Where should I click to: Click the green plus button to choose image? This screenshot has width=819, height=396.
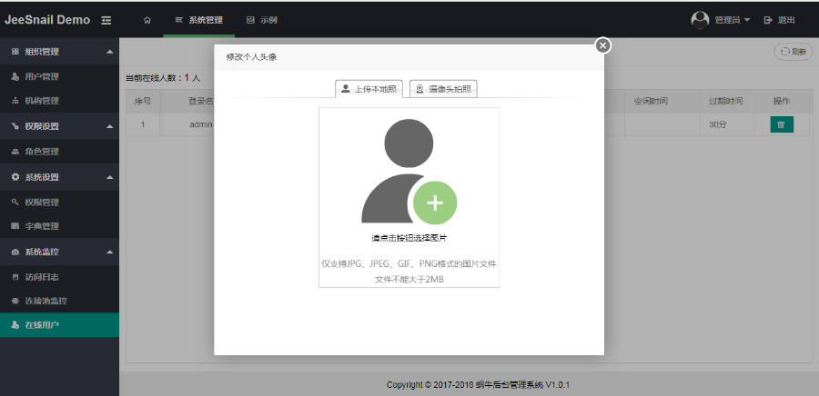click(x=435, y=203)
